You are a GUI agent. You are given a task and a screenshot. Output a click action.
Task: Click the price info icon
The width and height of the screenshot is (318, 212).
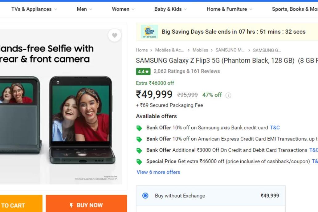(228, 95)
